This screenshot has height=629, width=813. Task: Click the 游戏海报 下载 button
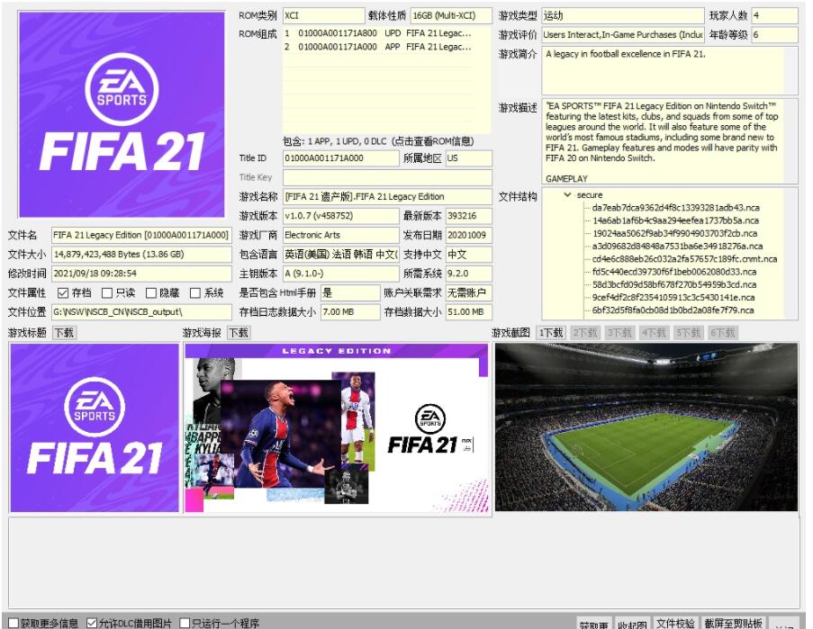pos(239,333)
